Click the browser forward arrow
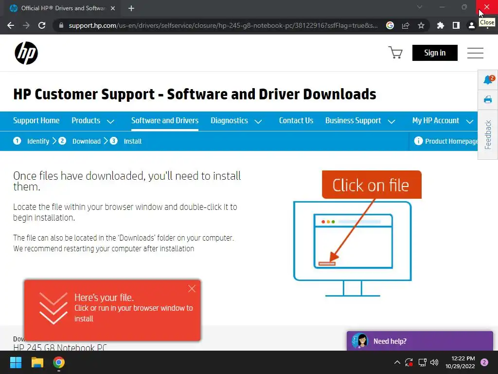The width and height of the screenshot is (498, 374). tap(26, 25)
